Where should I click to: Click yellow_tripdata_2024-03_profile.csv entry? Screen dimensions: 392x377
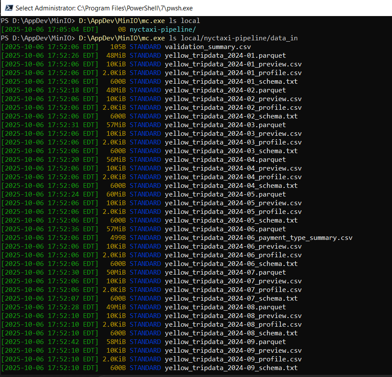click(x=233, y=142)
